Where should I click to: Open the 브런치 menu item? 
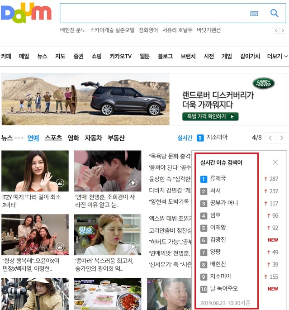(188, 56)
